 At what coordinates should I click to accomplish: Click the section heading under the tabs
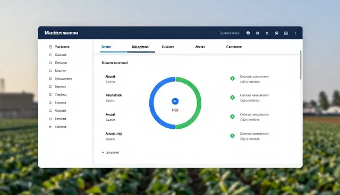[x=115, y=63]
